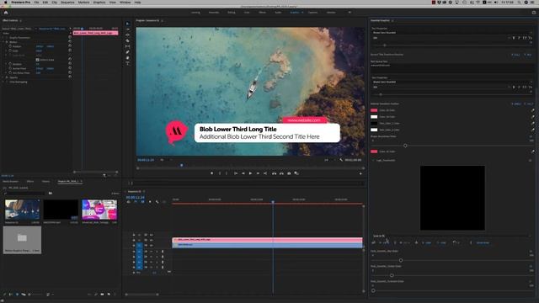Open the second font family dropdown in Essential Graphics
The image size is (539, 303).
pos(452,82)
